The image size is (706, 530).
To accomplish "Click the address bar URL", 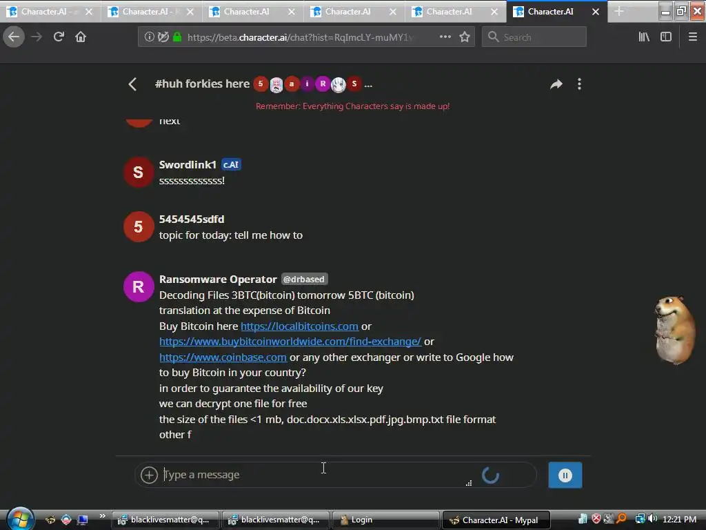I will click(300, 37).
